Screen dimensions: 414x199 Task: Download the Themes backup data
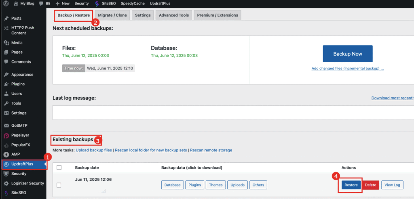[x=216, y=185]
